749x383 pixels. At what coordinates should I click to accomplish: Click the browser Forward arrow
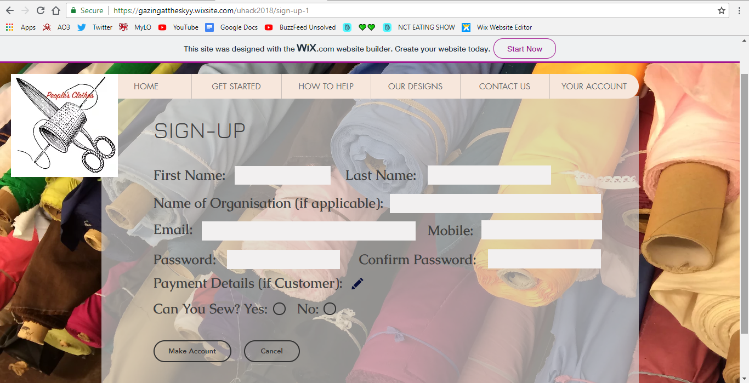(x=25, y=10)
